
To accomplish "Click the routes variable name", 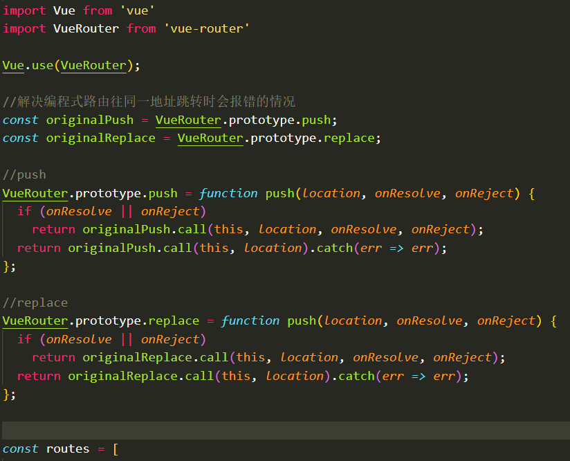I will [68, 449].
